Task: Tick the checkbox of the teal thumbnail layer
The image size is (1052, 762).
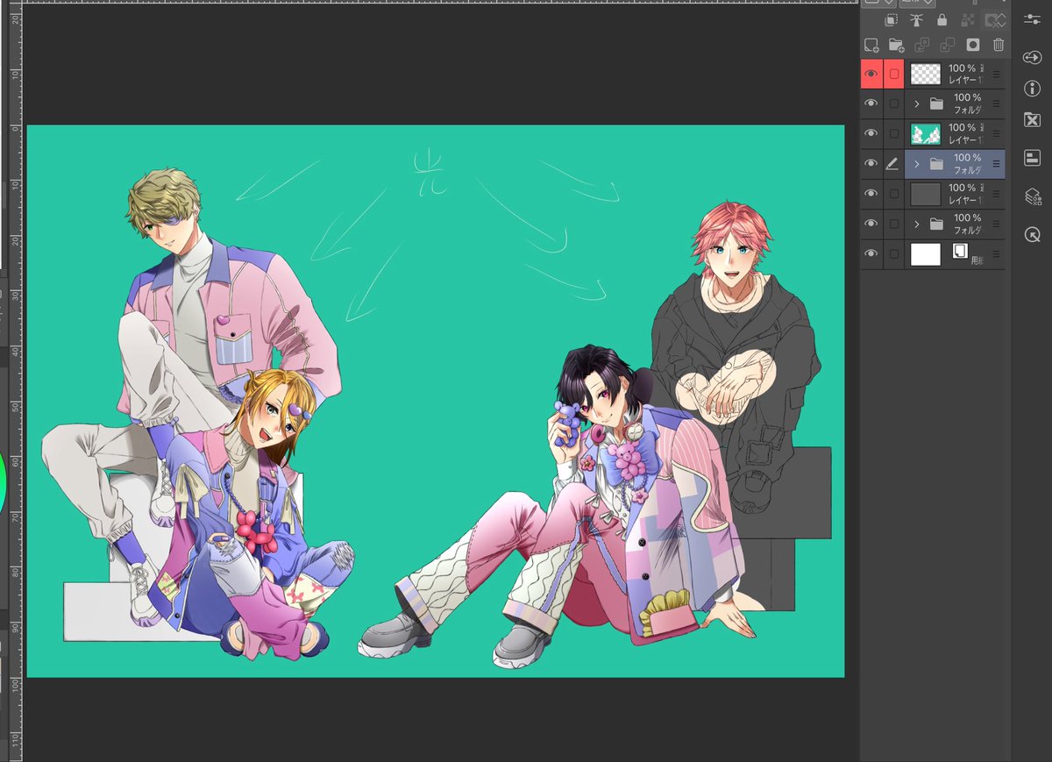Action: pyautogui.click(x=893, y=133)
